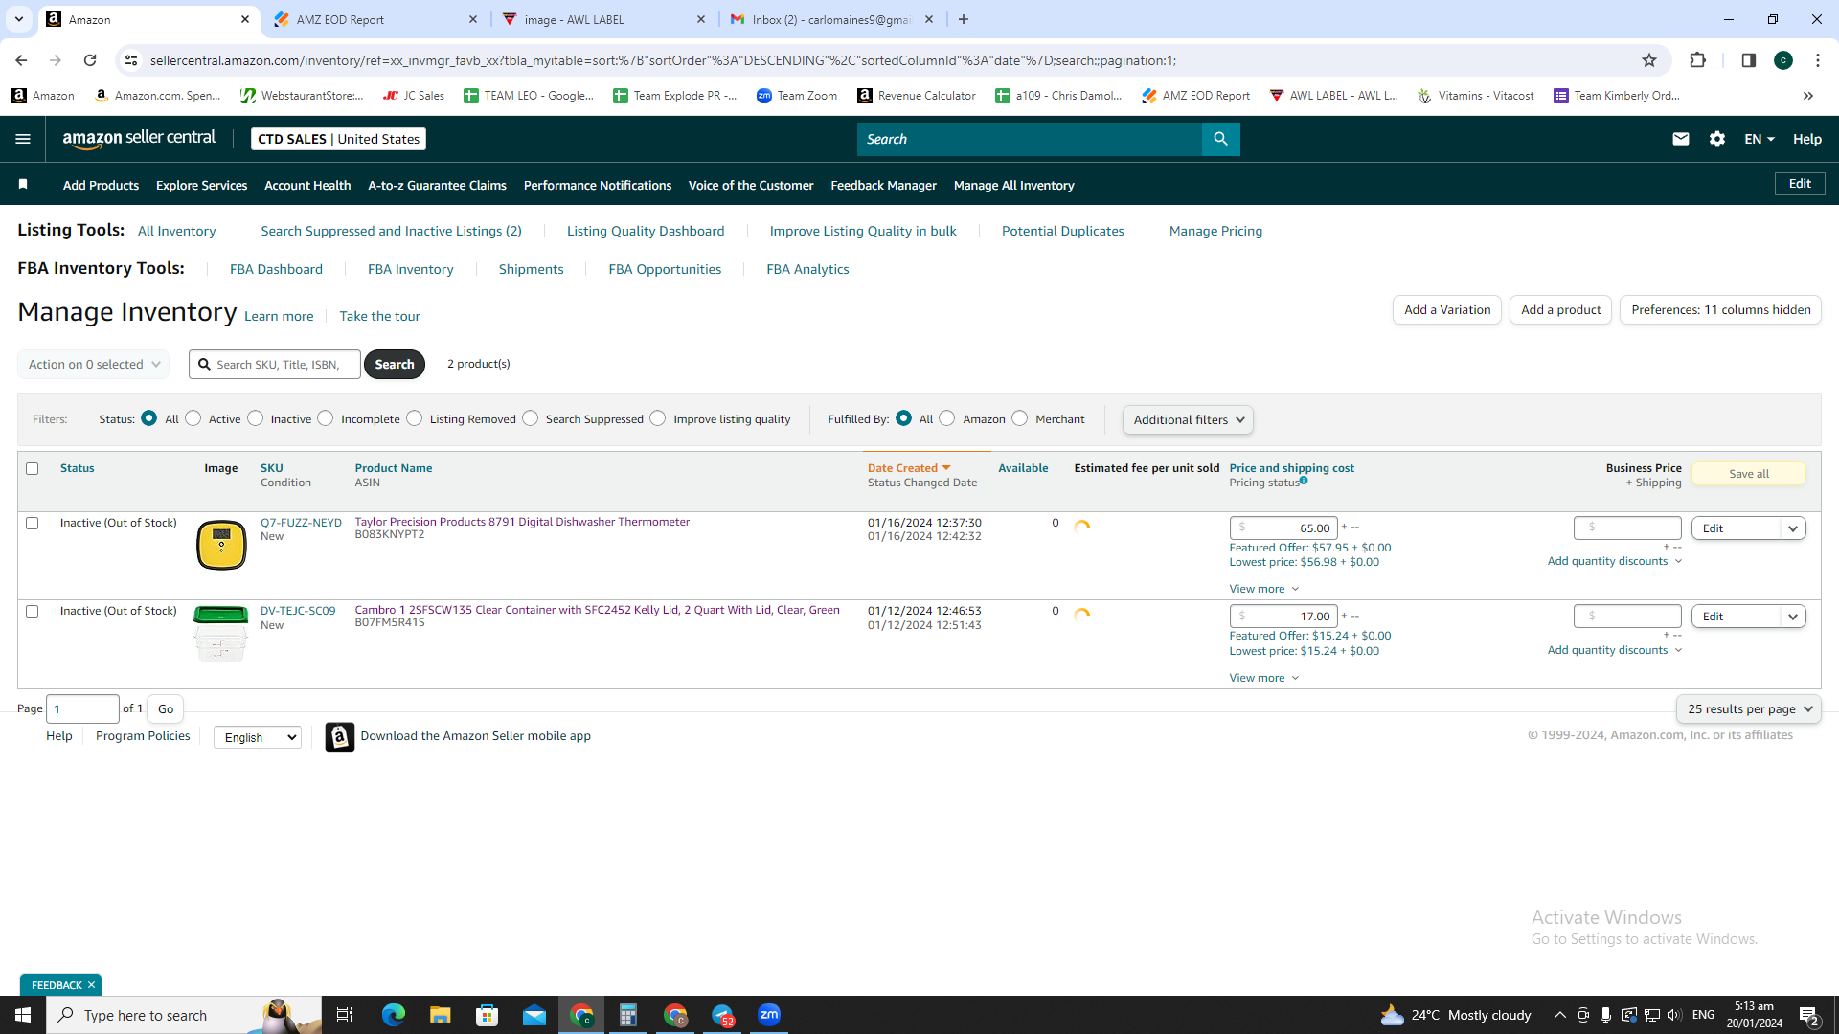Screen dimensions: 1839x1034
Task: Click price field showing 65.00
Action: pyautogui.click(x=1283, y=528)
